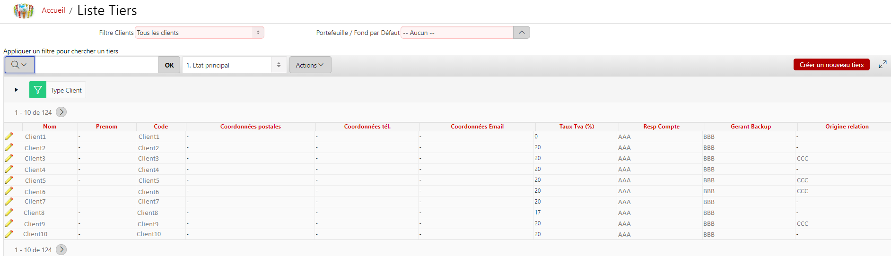Open the Actions menu

310,65
